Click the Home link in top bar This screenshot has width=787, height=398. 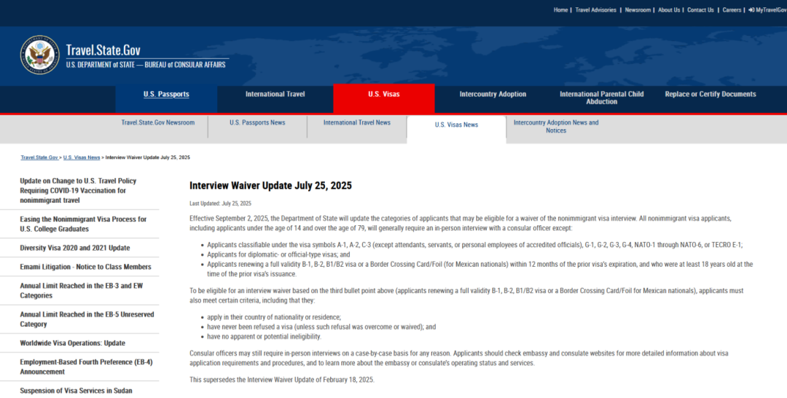click(x=560, y=10)
